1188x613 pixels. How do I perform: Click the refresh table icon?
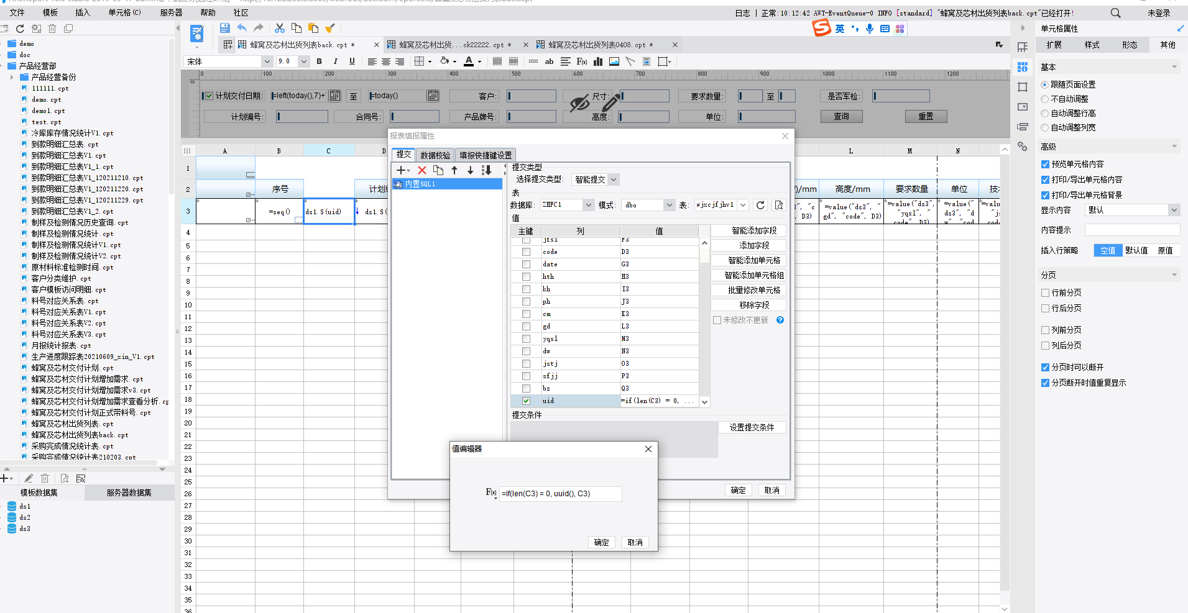tap(760, 205)
